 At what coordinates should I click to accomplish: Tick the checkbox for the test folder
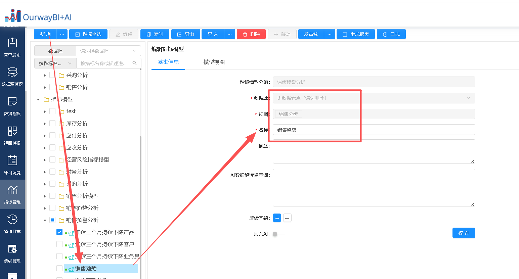pyautogui.click(x=52, y=111)
